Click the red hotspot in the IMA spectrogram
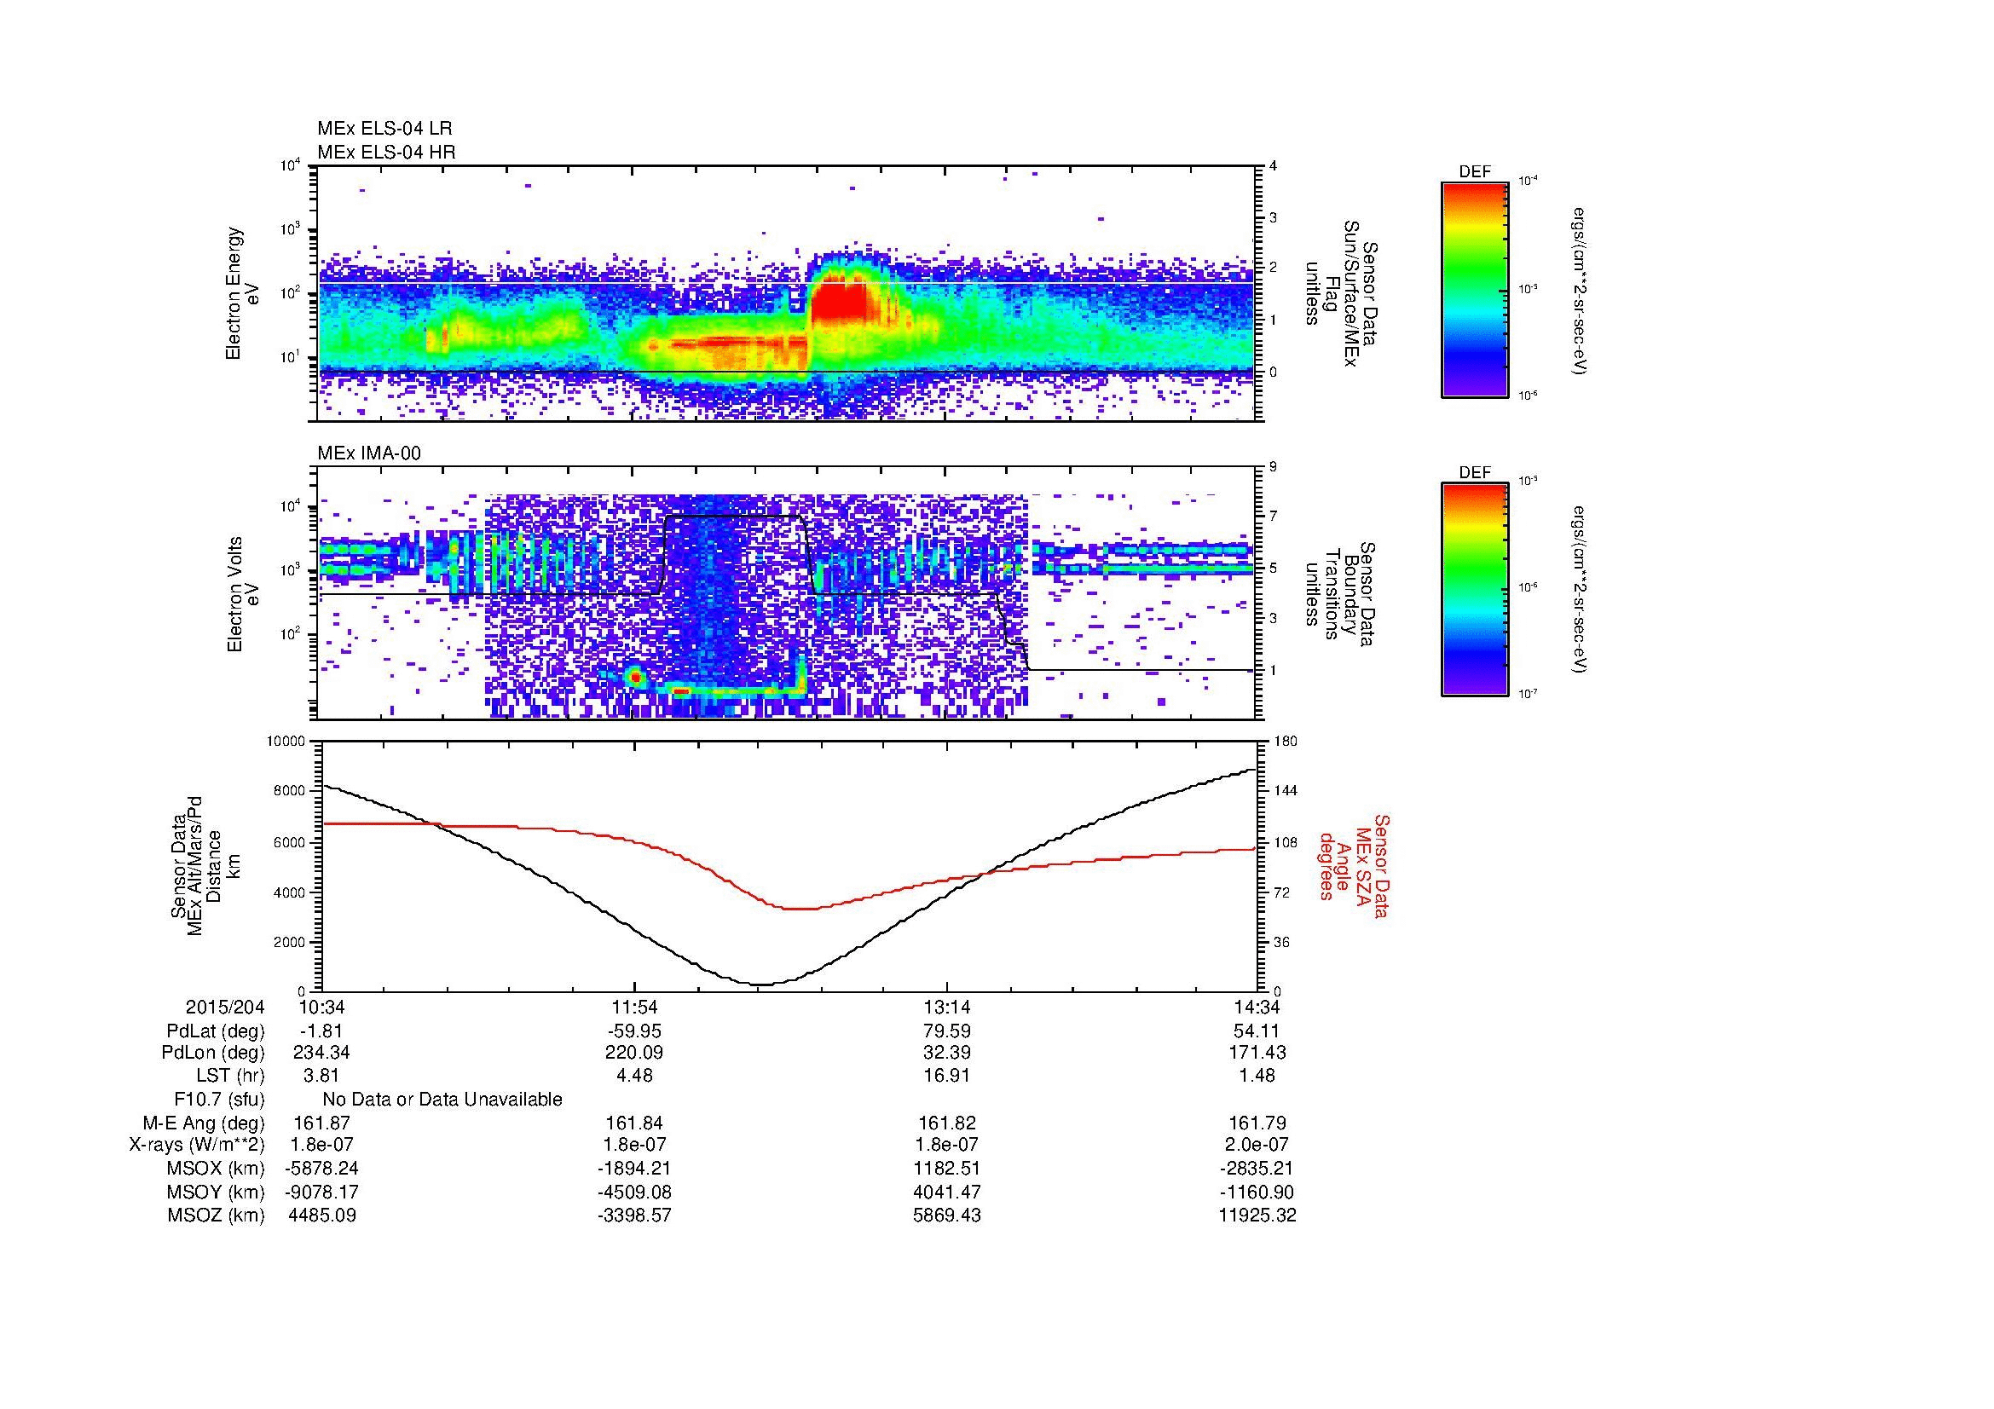 (635, 676)
